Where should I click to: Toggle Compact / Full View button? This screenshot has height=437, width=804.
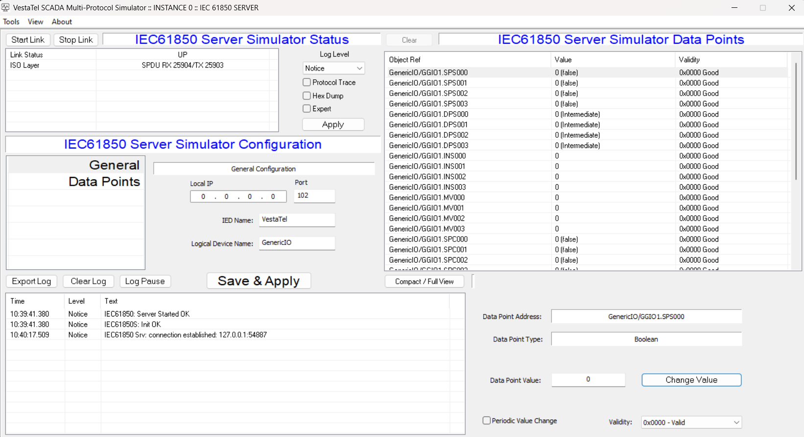coord(424,282)
